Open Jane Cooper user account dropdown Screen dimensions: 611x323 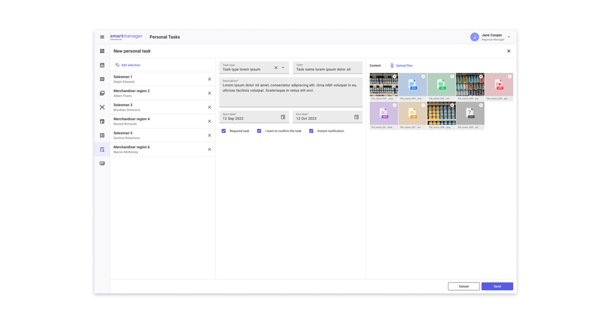[x=509, y=37]
